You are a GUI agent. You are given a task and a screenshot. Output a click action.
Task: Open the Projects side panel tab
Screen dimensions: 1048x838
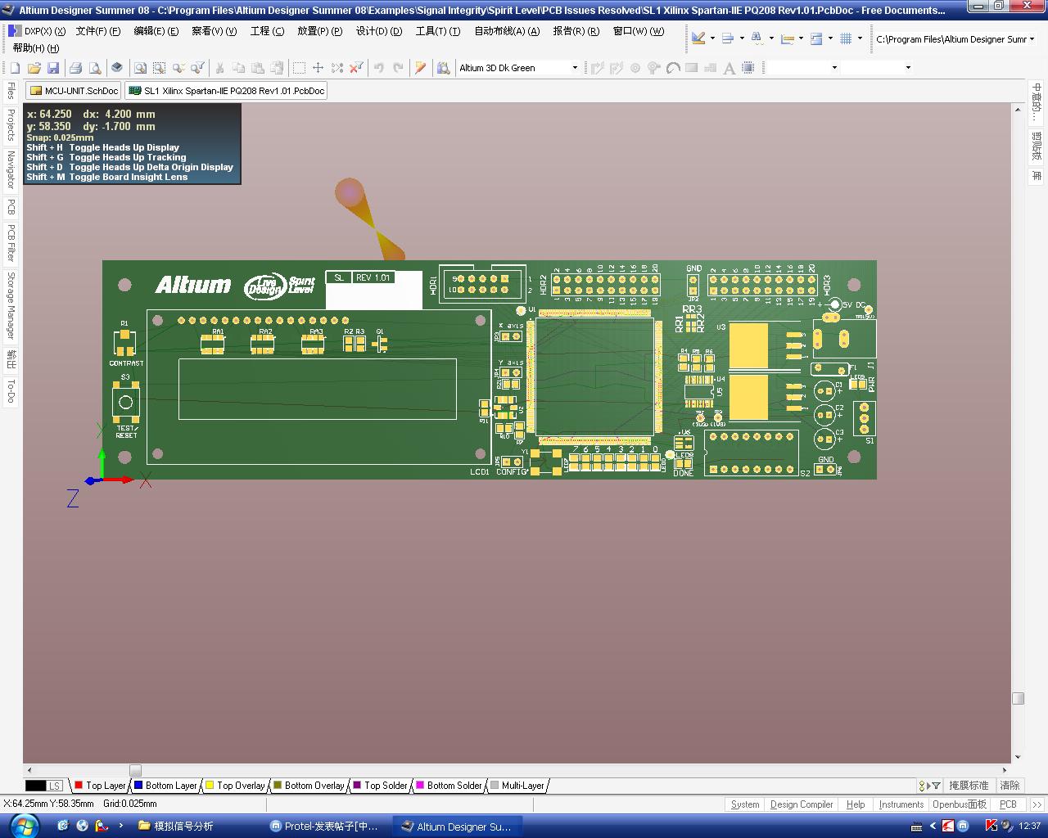click(x=11, y=124)
